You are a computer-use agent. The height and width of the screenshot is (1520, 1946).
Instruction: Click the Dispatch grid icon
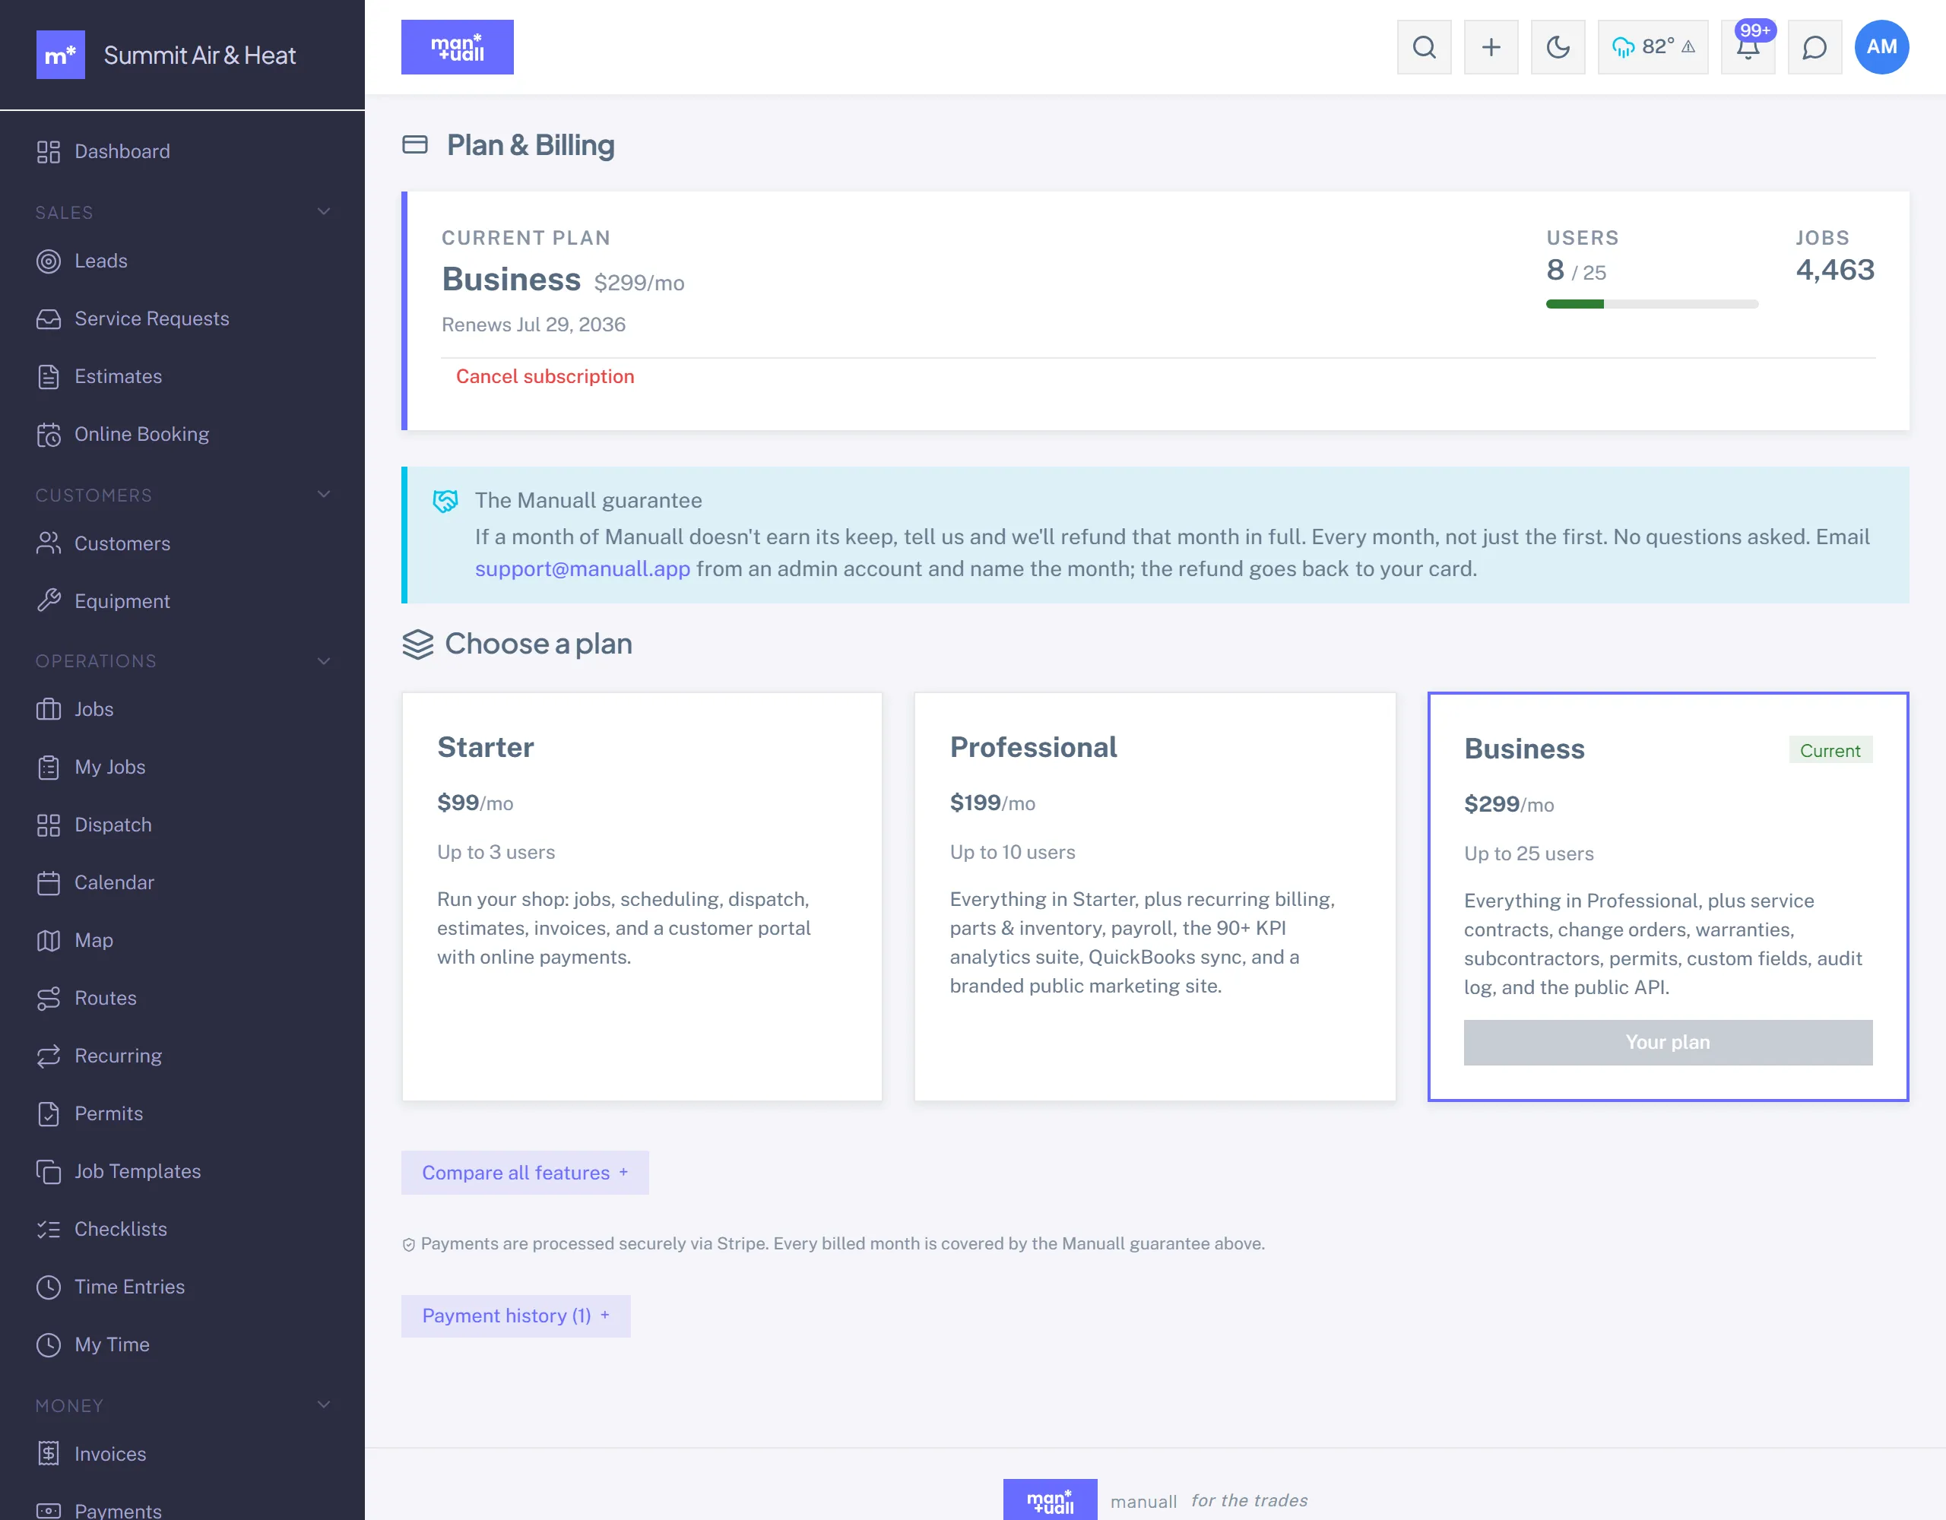pyautogui.click(x=48, y=825)
